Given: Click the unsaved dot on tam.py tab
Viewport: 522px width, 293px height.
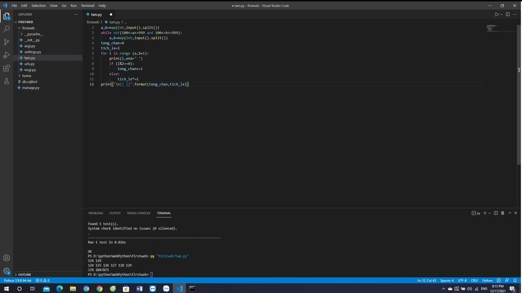Looking at the screenshot, I should coord(111,14).
